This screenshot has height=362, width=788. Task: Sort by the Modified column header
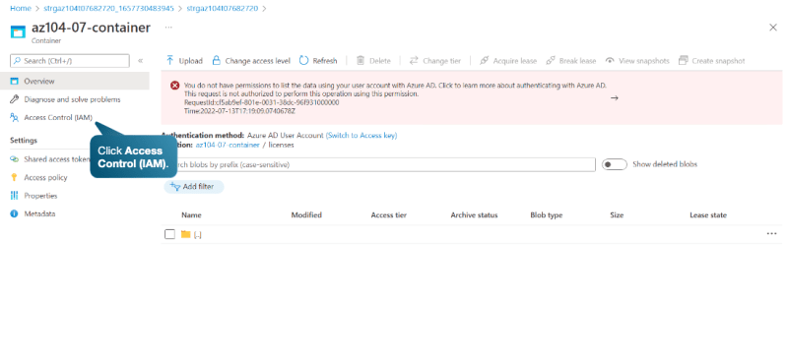point(306,214)
